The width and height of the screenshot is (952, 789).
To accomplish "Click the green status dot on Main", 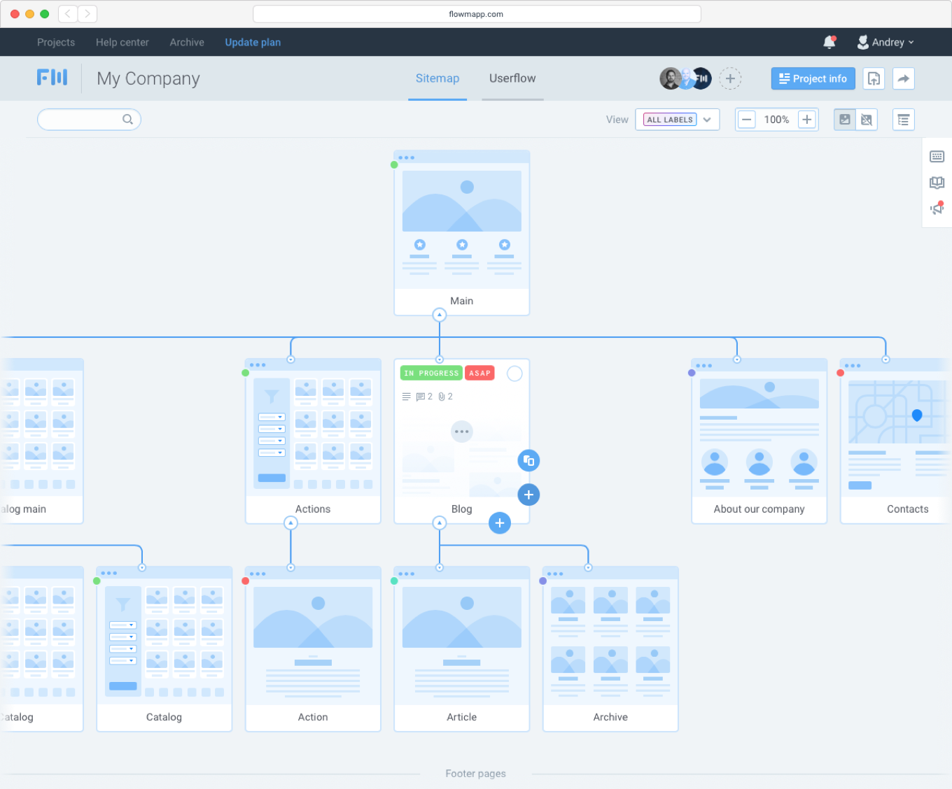I will point(394,165).
